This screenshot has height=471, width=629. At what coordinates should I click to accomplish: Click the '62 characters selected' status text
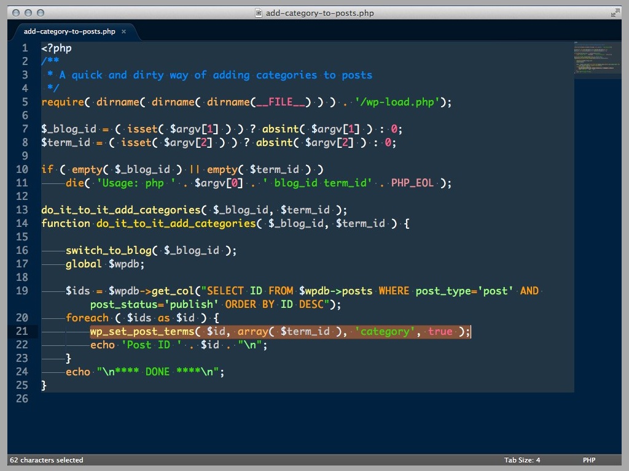(47, 460)
